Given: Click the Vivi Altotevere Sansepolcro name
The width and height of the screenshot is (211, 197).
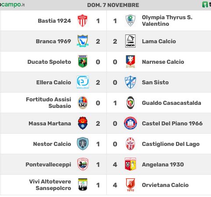Looking at the screenshot, I should point(50,185).
